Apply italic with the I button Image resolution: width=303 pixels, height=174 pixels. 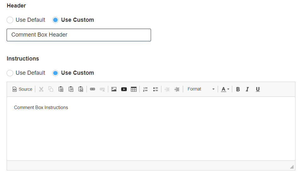point(247,89)
